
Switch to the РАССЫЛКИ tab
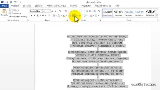pyautogui.click(x=86, y=6)
